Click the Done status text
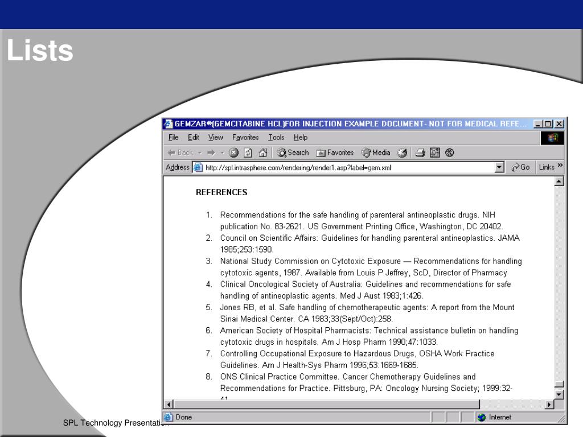The height and width of the screenshot is (437, 583). 184,417
